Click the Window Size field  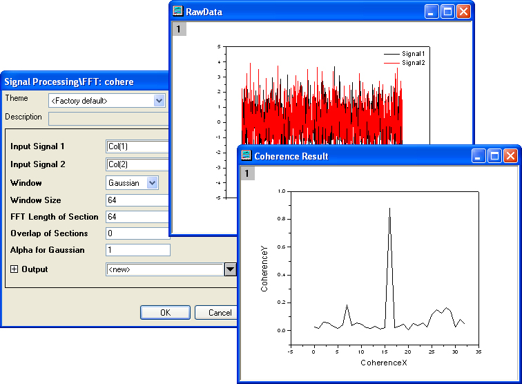coord(137,200)
